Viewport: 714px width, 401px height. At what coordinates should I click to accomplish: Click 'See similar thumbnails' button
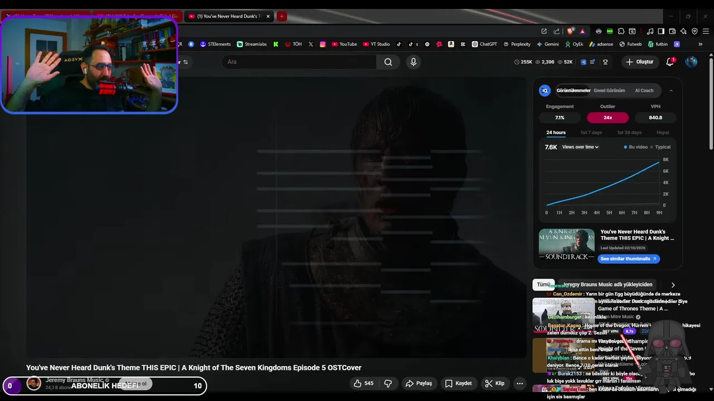(x=629, y=259)
